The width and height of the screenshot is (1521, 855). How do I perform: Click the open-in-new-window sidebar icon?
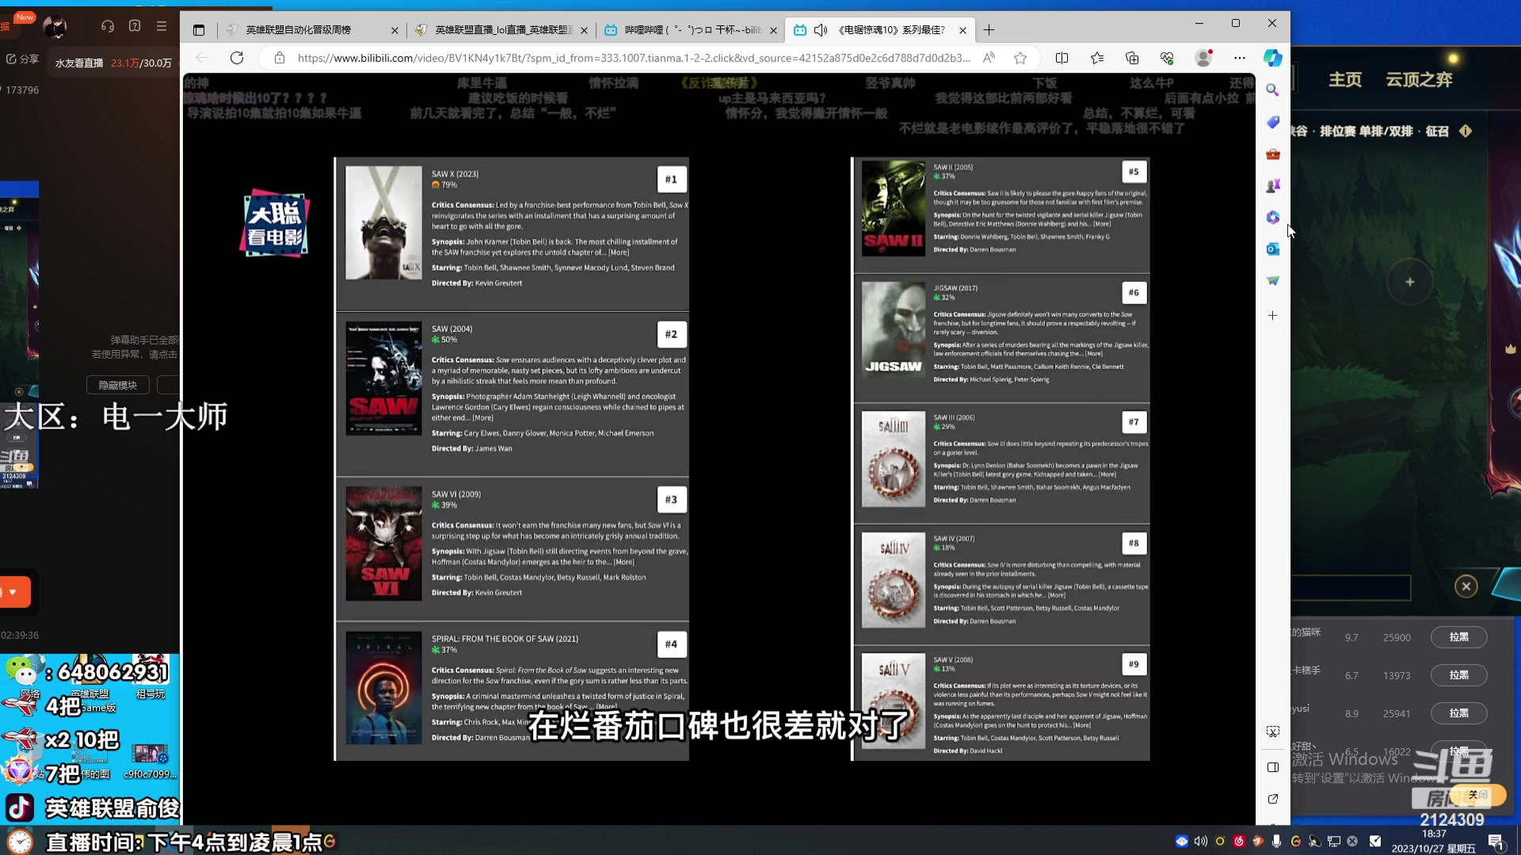[1272, 799]
